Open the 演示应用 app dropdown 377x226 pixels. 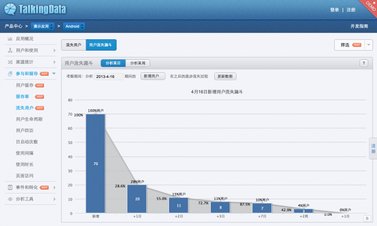[x=43, y=26]
